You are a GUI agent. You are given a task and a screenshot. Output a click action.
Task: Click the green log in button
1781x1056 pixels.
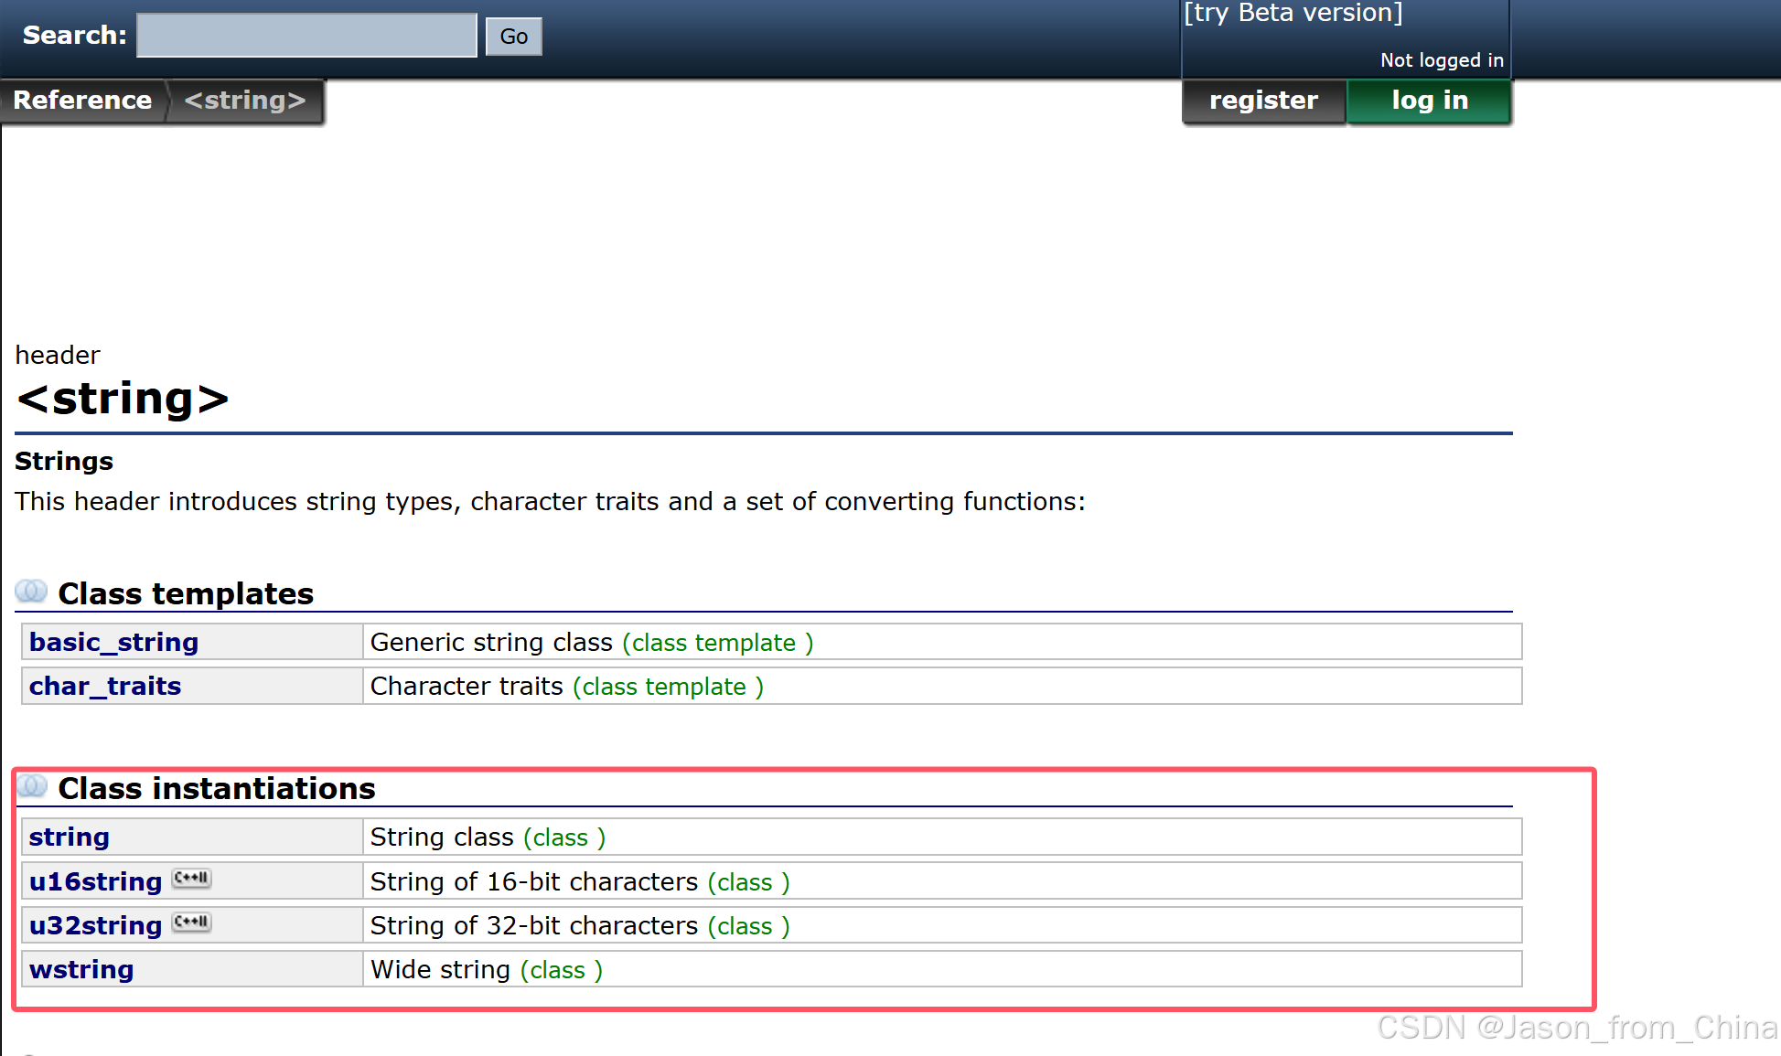tap(1429, 101)
